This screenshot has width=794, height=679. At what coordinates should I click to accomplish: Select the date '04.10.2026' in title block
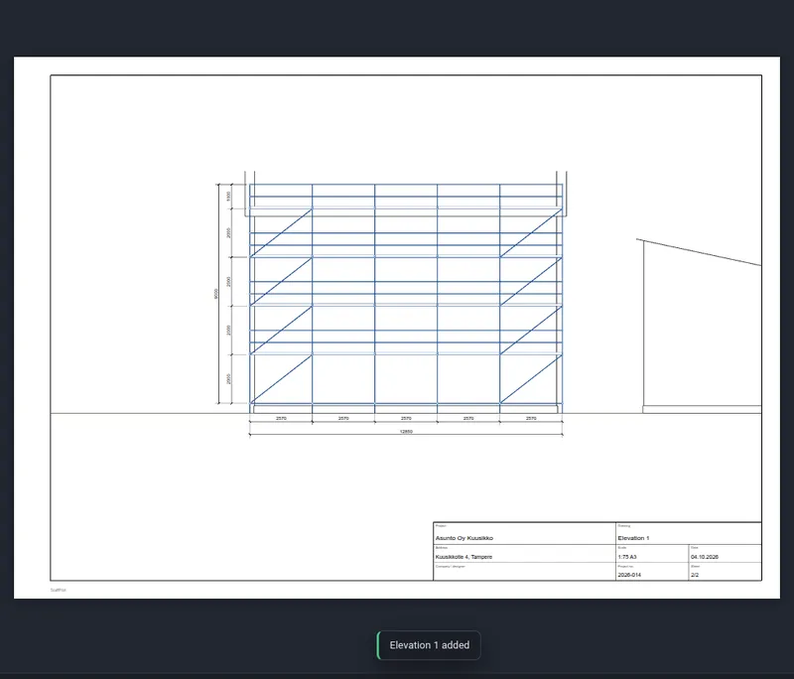[x=705, y=557]
